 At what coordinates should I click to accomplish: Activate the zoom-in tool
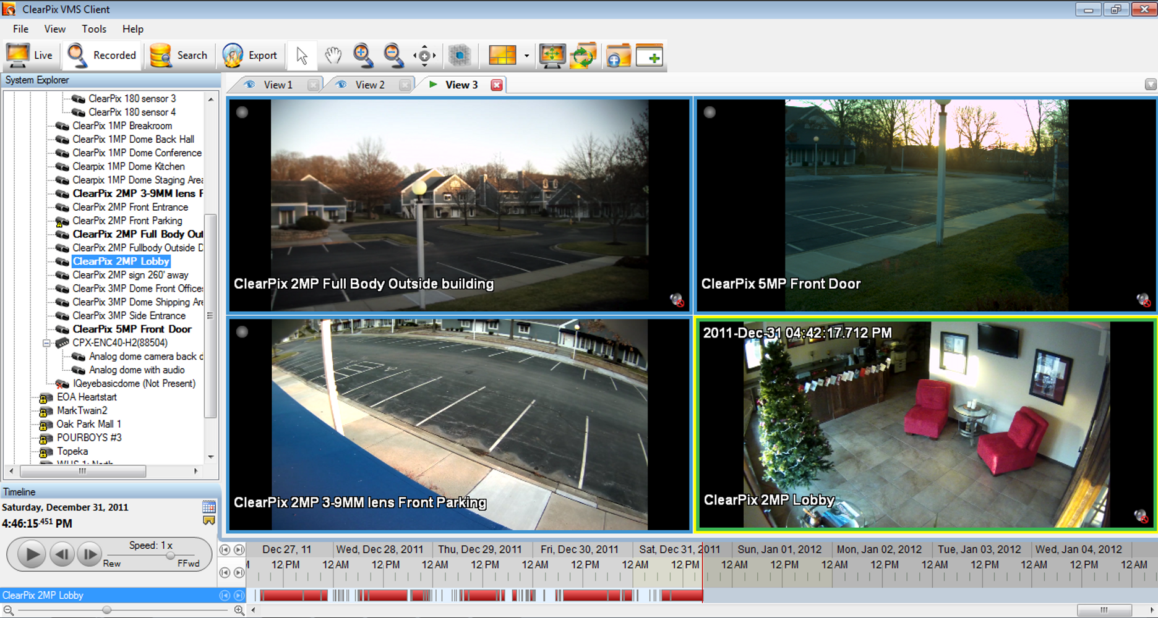coord(362,55)
